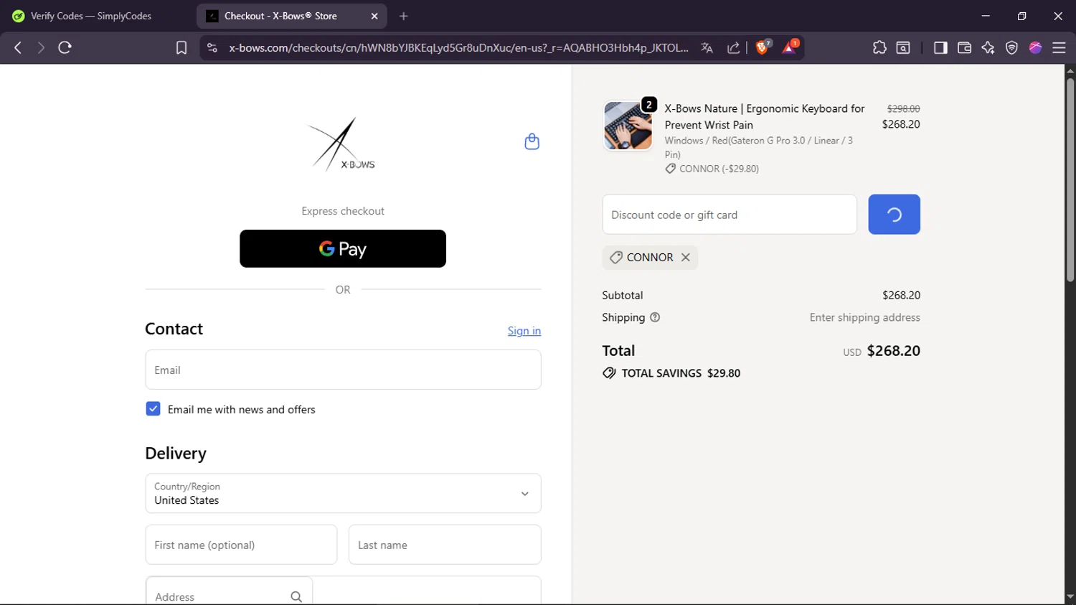Open the extensions puzzle icon
Image resolution: width=1076 pixels, height=605 pixels.
point(879,47)
